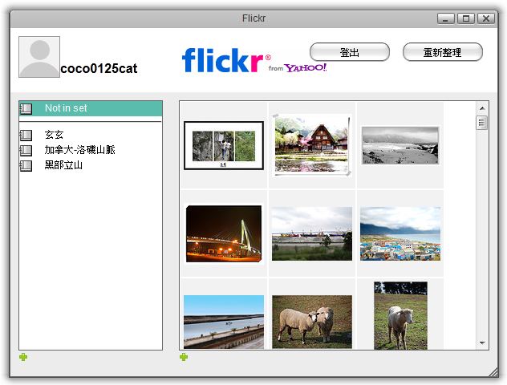Click the album icon beside Not in set

coord(26,108)
